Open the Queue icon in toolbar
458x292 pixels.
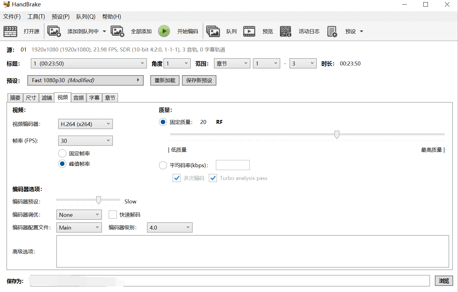click(x=213, y=31)
